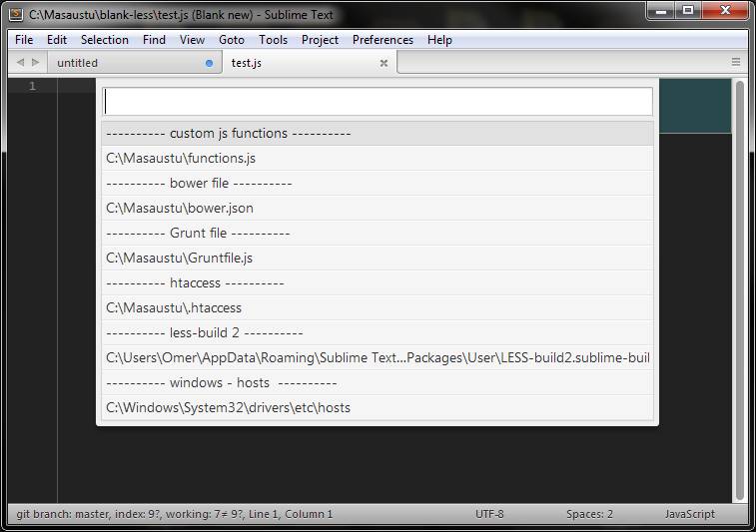The height and width of the screenshot is (532, 756).
Task: Click the unsaved dot on untitled tab
Action: pyautogui.click(x=210, y=63)
